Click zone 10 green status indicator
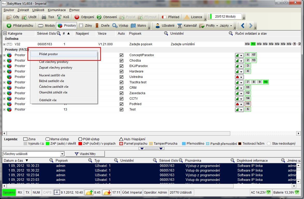Image resolution: width=304 pixels, height=199 pixels. click(265, 82)
